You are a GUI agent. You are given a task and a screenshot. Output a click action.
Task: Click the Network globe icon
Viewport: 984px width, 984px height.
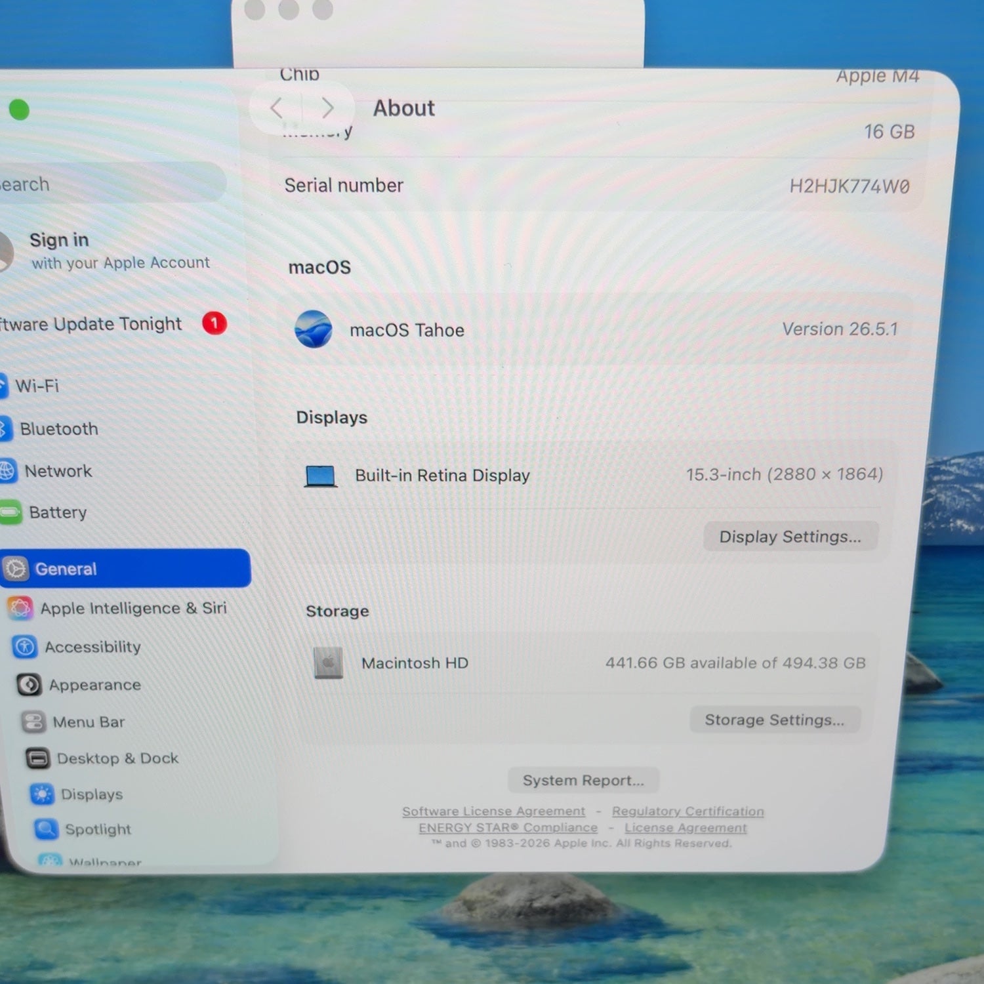tap(7, 471)
